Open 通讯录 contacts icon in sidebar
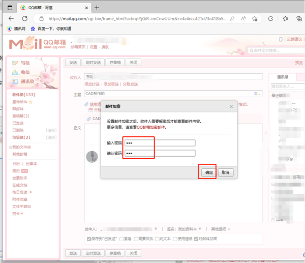 (15, 81)
